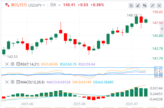Remove the MACD indicator panel

[7, 82]
